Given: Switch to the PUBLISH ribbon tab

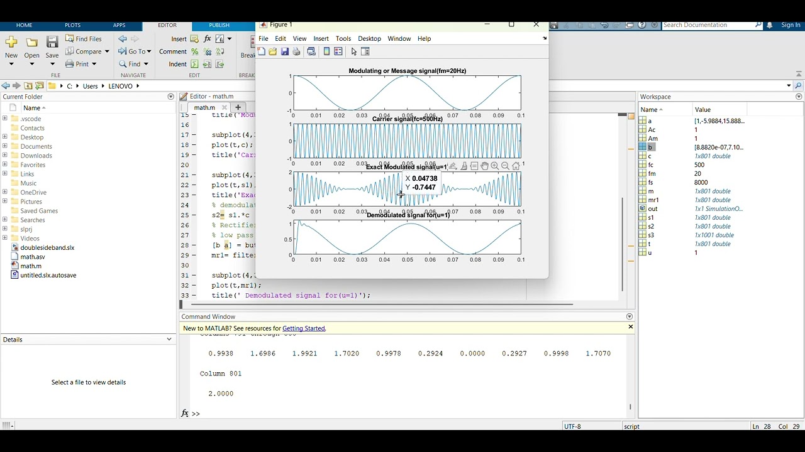Looking at the screenshot, I should (219, 25).
